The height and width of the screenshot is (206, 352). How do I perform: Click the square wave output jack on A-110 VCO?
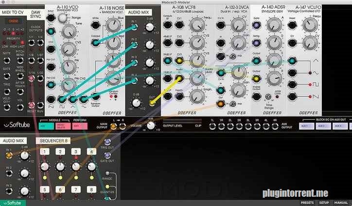[62, 99]
